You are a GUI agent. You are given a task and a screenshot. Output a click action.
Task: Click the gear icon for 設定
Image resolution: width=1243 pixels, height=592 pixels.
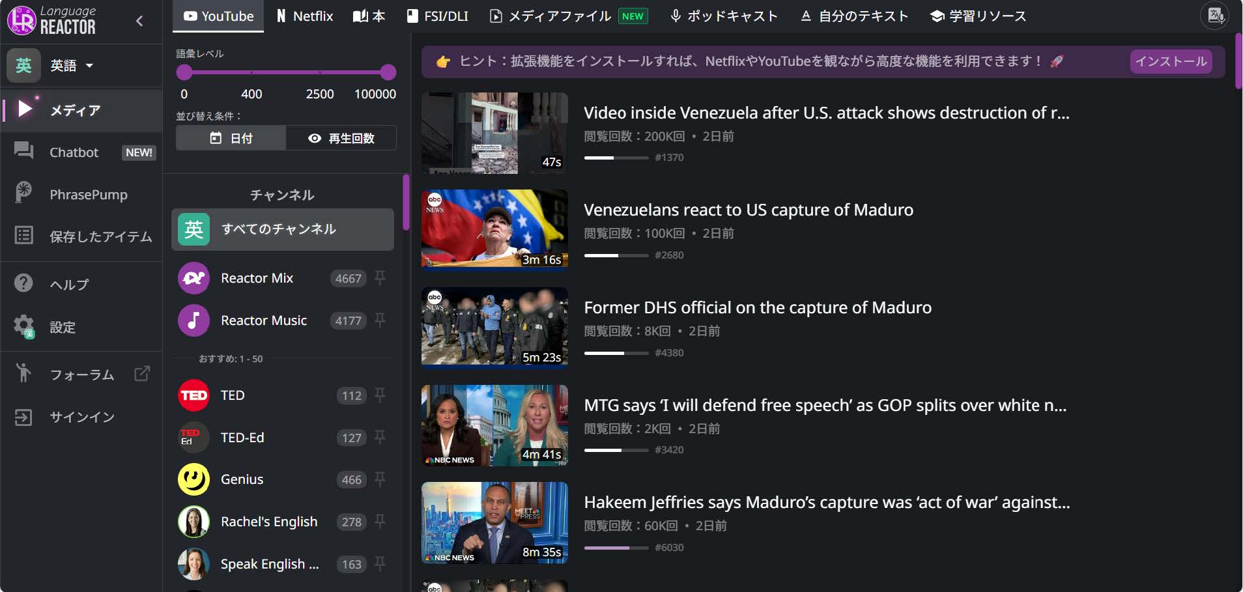tap(24, 326)
